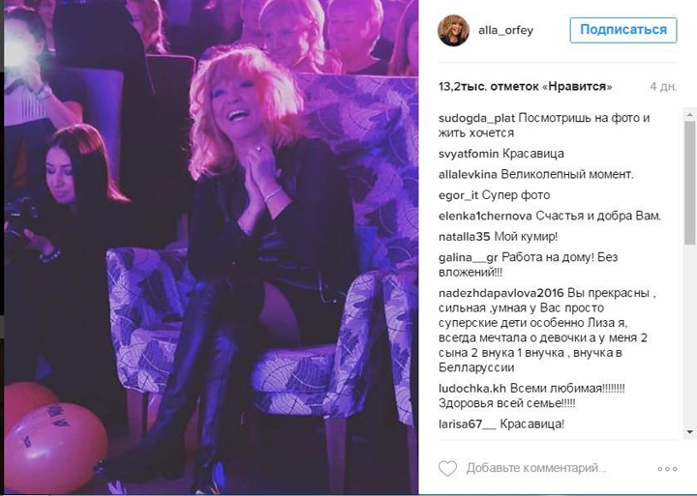Click the 4 дн. post timestamp
This screenshot has height=496, width=697.
pyautogui.click(x=663, y=87)
